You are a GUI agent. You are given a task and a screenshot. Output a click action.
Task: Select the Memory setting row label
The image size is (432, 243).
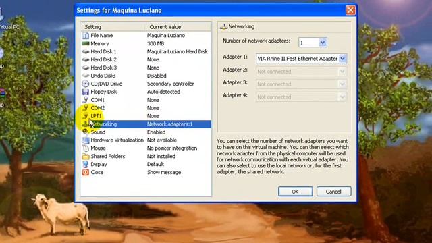point(100,43)
